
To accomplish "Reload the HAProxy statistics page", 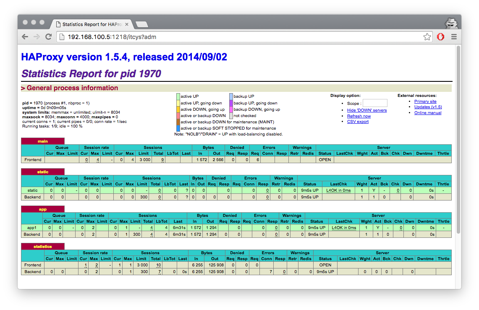I will tap(48, 37).
